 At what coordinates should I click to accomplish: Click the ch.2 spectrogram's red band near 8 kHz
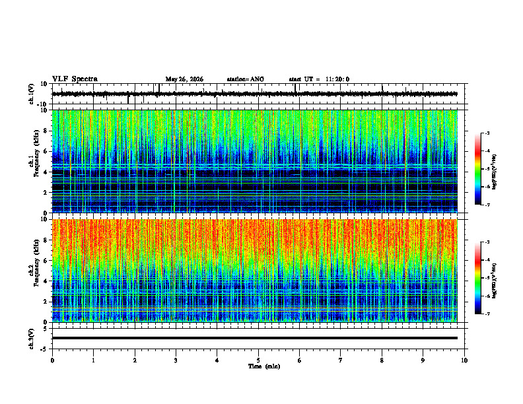pos(254,240)
